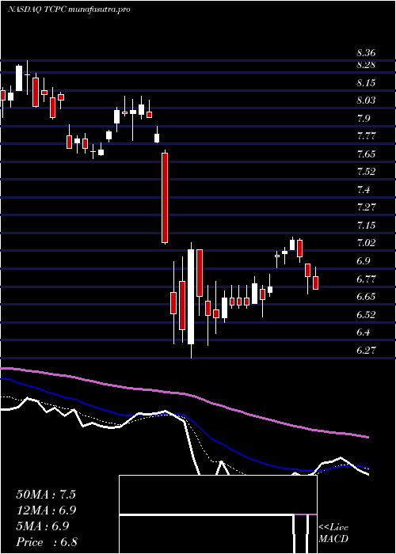Click the last red candlestick on the right
396x554 pixels.
coord(315,283)
